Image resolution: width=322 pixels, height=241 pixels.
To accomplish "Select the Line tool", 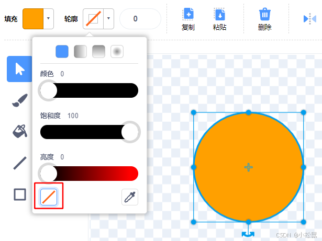I will tap(20, 163).
